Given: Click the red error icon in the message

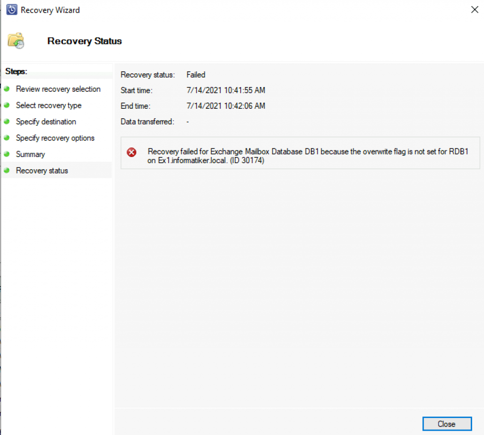Looking at the screenshot, I should [x=131, y=152].
